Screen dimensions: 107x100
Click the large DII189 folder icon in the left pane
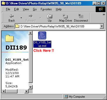pyautogui.click(x=10, y=39)
